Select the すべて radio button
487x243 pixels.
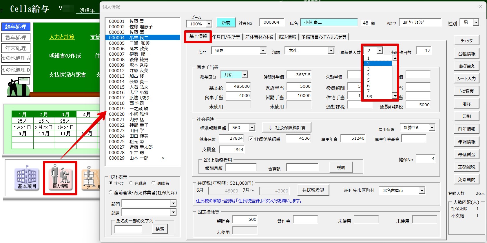110,183
